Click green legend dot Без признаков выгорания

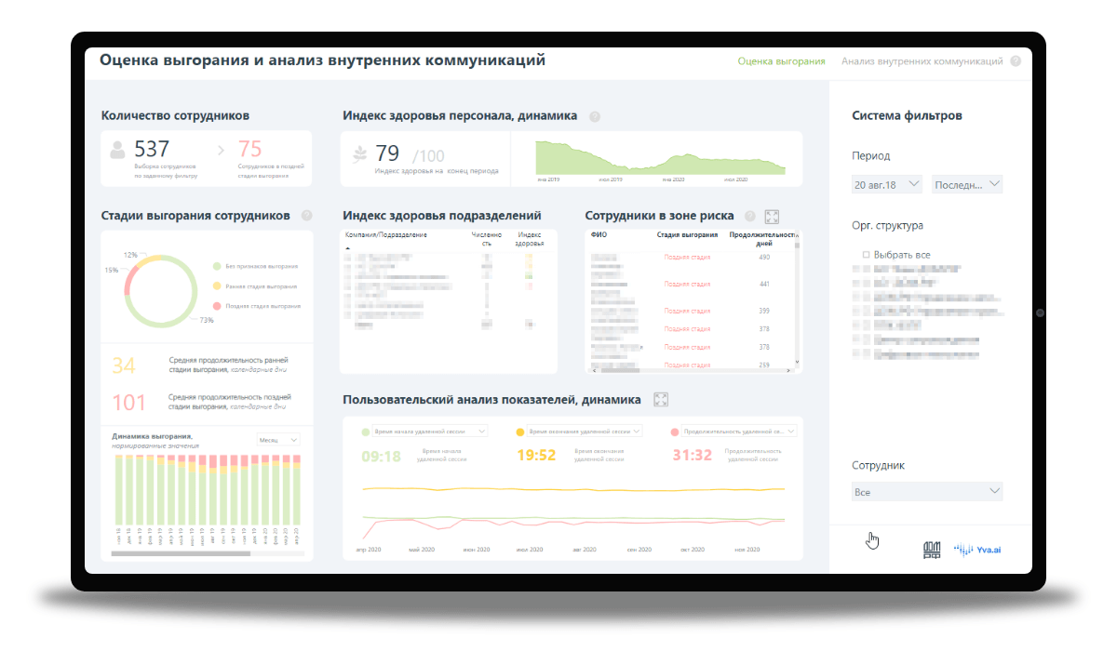click(217, 266)
